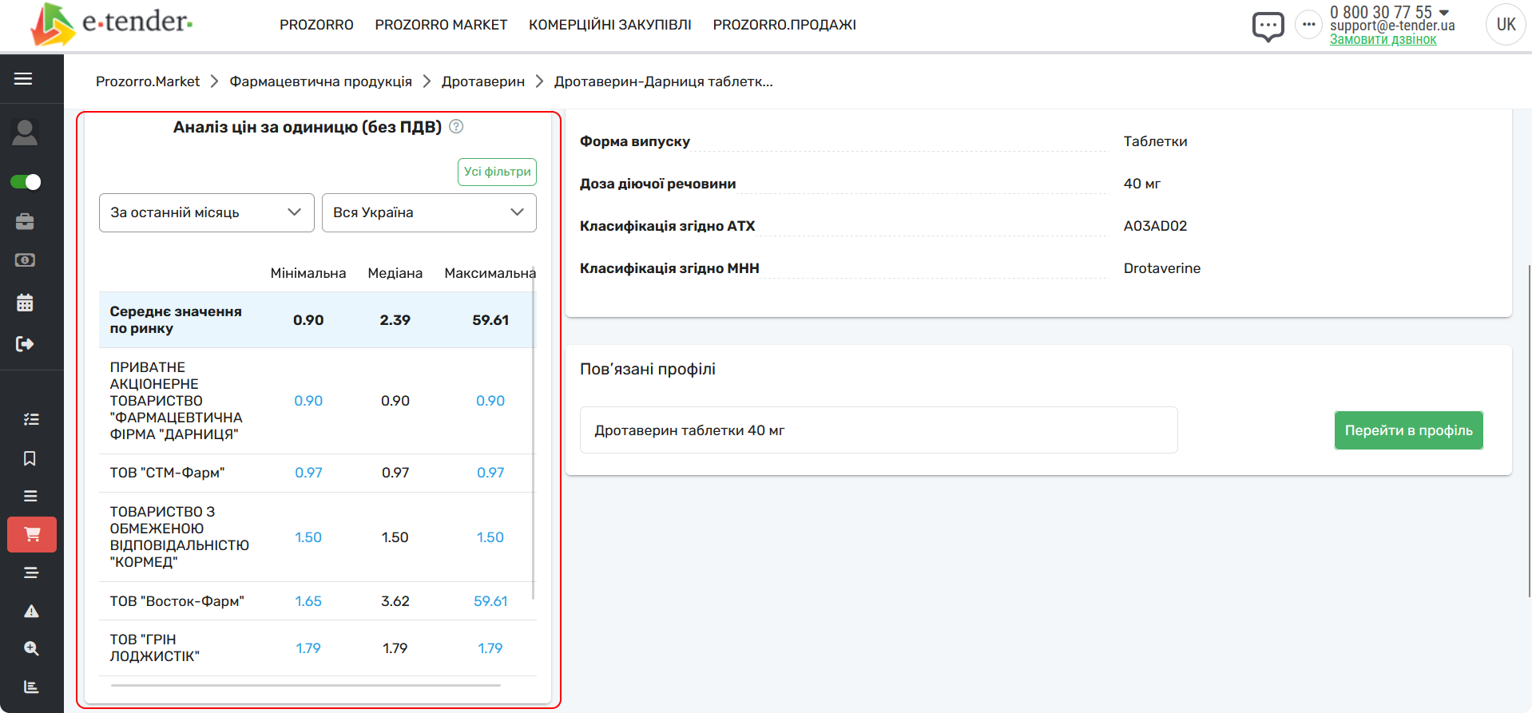Click the red shopping cart icon
The width and height of the screenshot is (1532, 713).
(32, 534)
